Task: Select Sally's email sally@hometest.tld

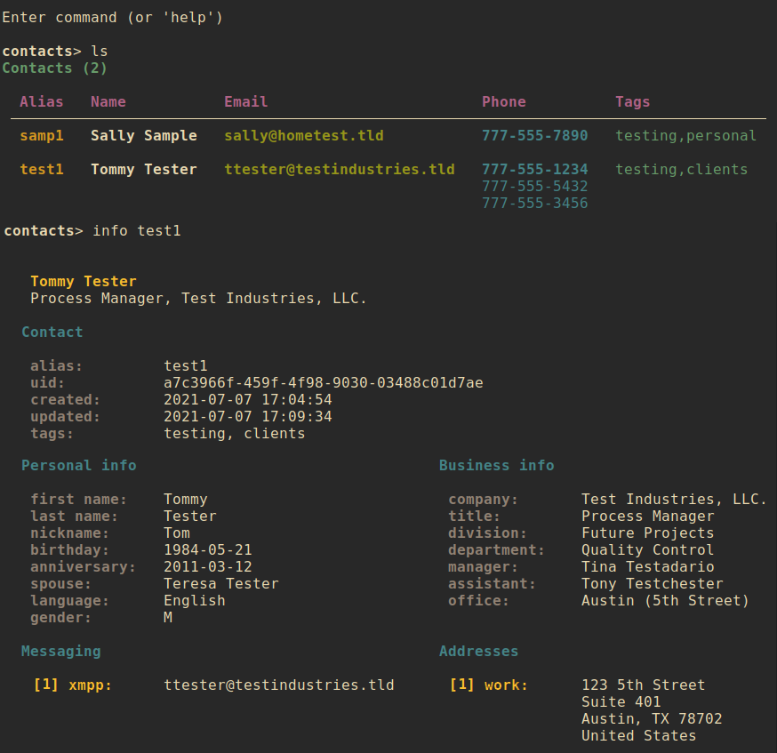Action: tap(303, 136)
